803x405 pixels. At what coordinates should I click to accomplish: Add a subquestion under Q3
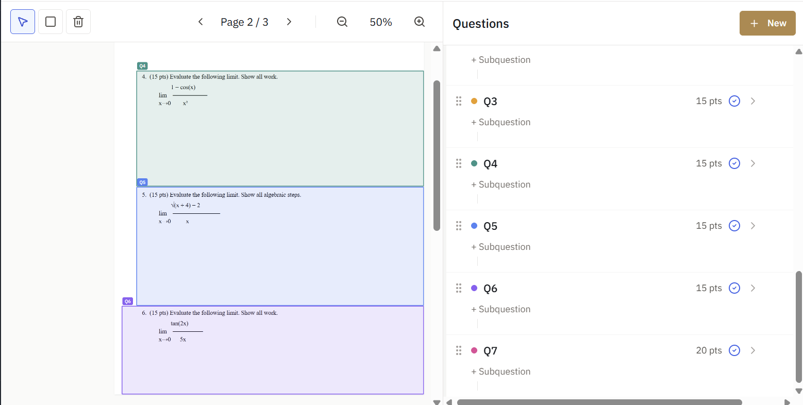[x=500, y=122]
